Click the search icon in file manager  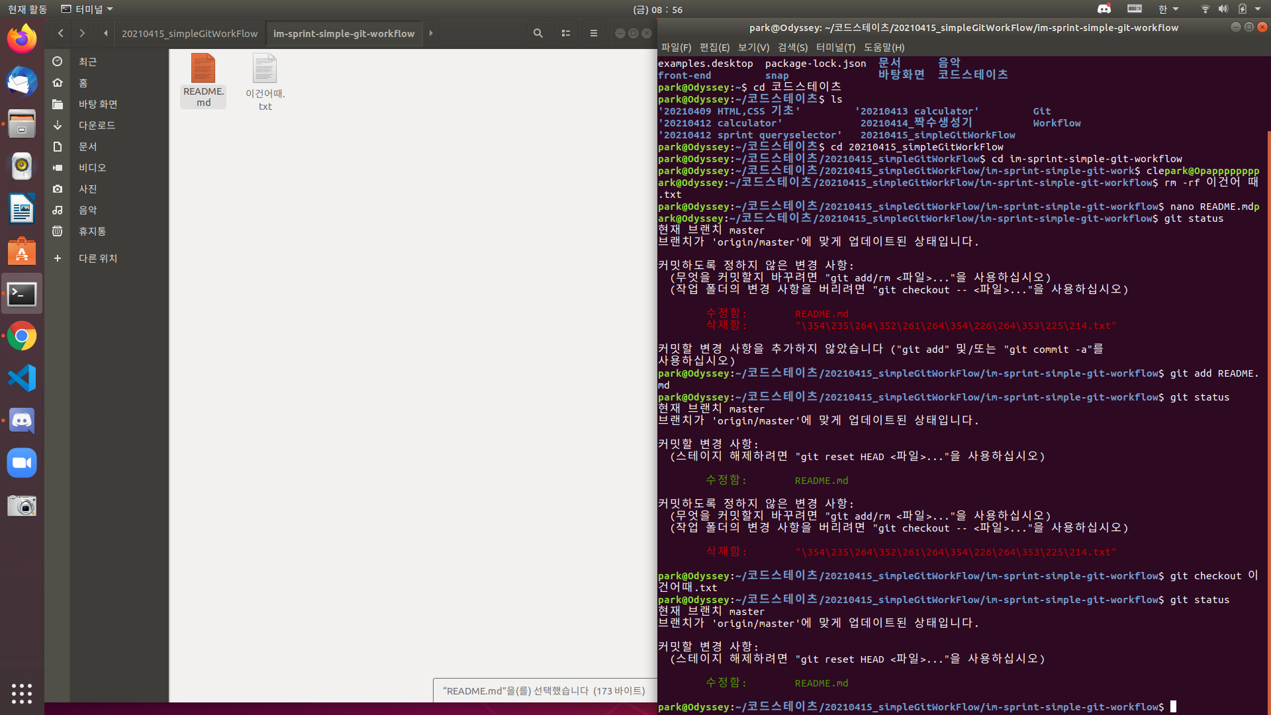(538, 33)
